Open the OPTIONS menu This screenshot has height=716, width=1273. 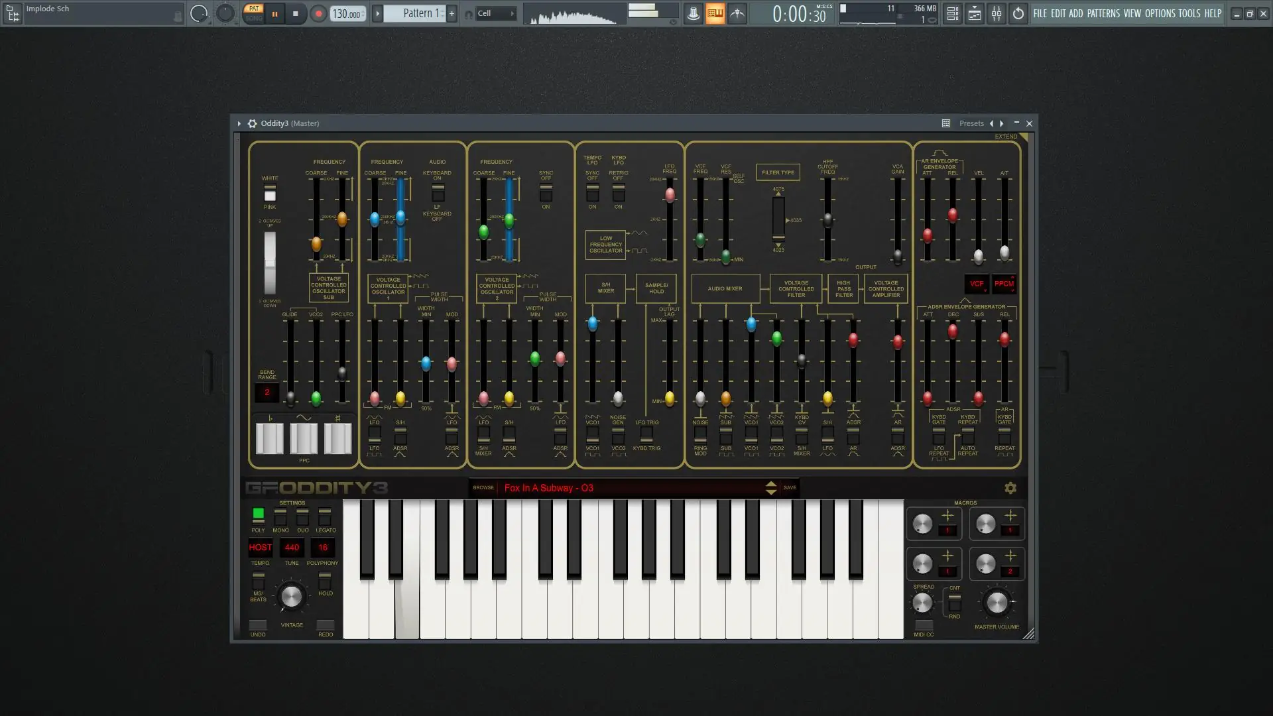click(x=1160, y=13)
